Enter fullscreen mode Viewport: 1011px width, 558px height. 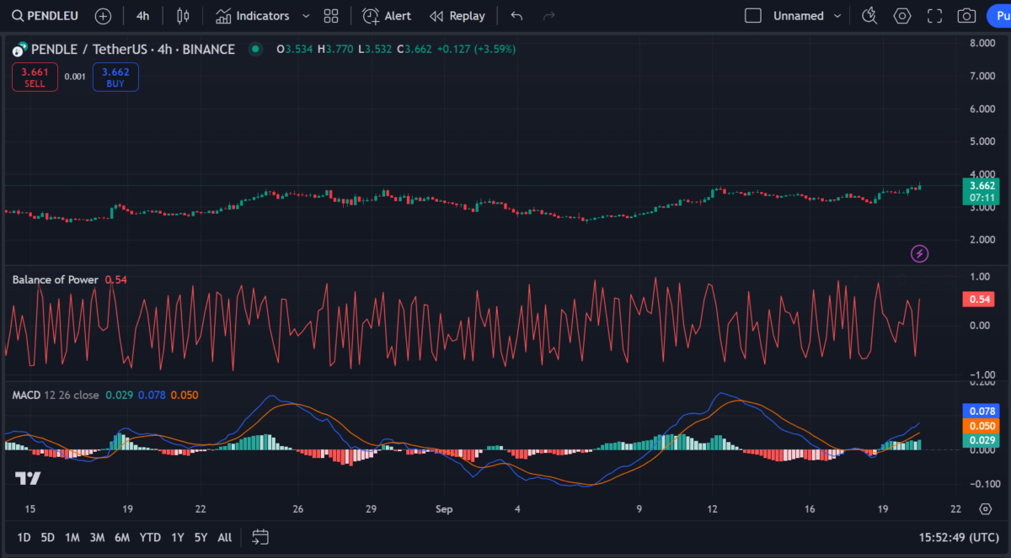(x=934, y=16)
